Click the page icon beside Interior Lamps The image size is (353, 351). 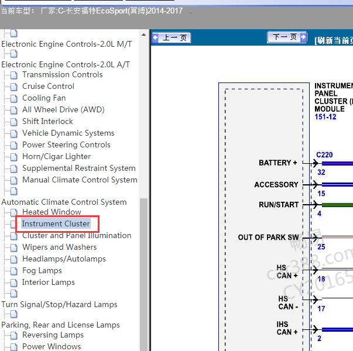[x=13, y=283]
